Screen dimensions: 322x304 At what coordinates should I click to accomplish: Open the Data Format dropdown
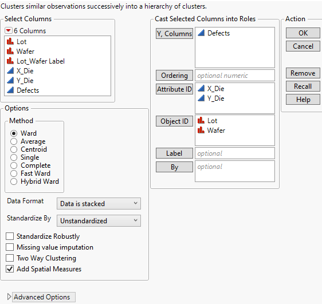coord(99,203)
